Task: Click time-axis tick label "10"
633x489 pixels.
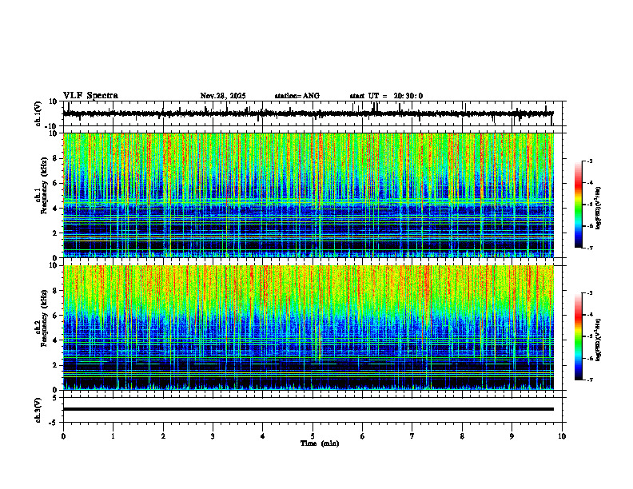Action: pos(562,436)
